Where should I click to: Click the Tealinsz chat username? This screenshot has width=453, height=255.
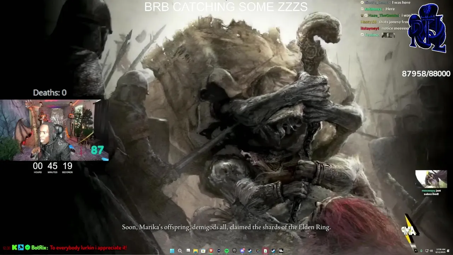tap(372, 35)
